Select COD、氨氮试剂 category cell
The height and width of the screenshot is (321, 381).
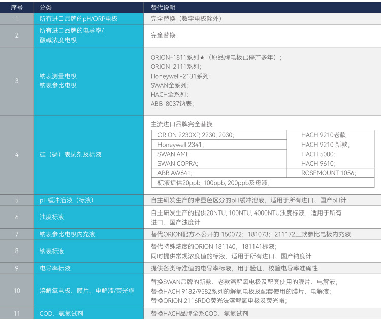[x=88, y=314]
